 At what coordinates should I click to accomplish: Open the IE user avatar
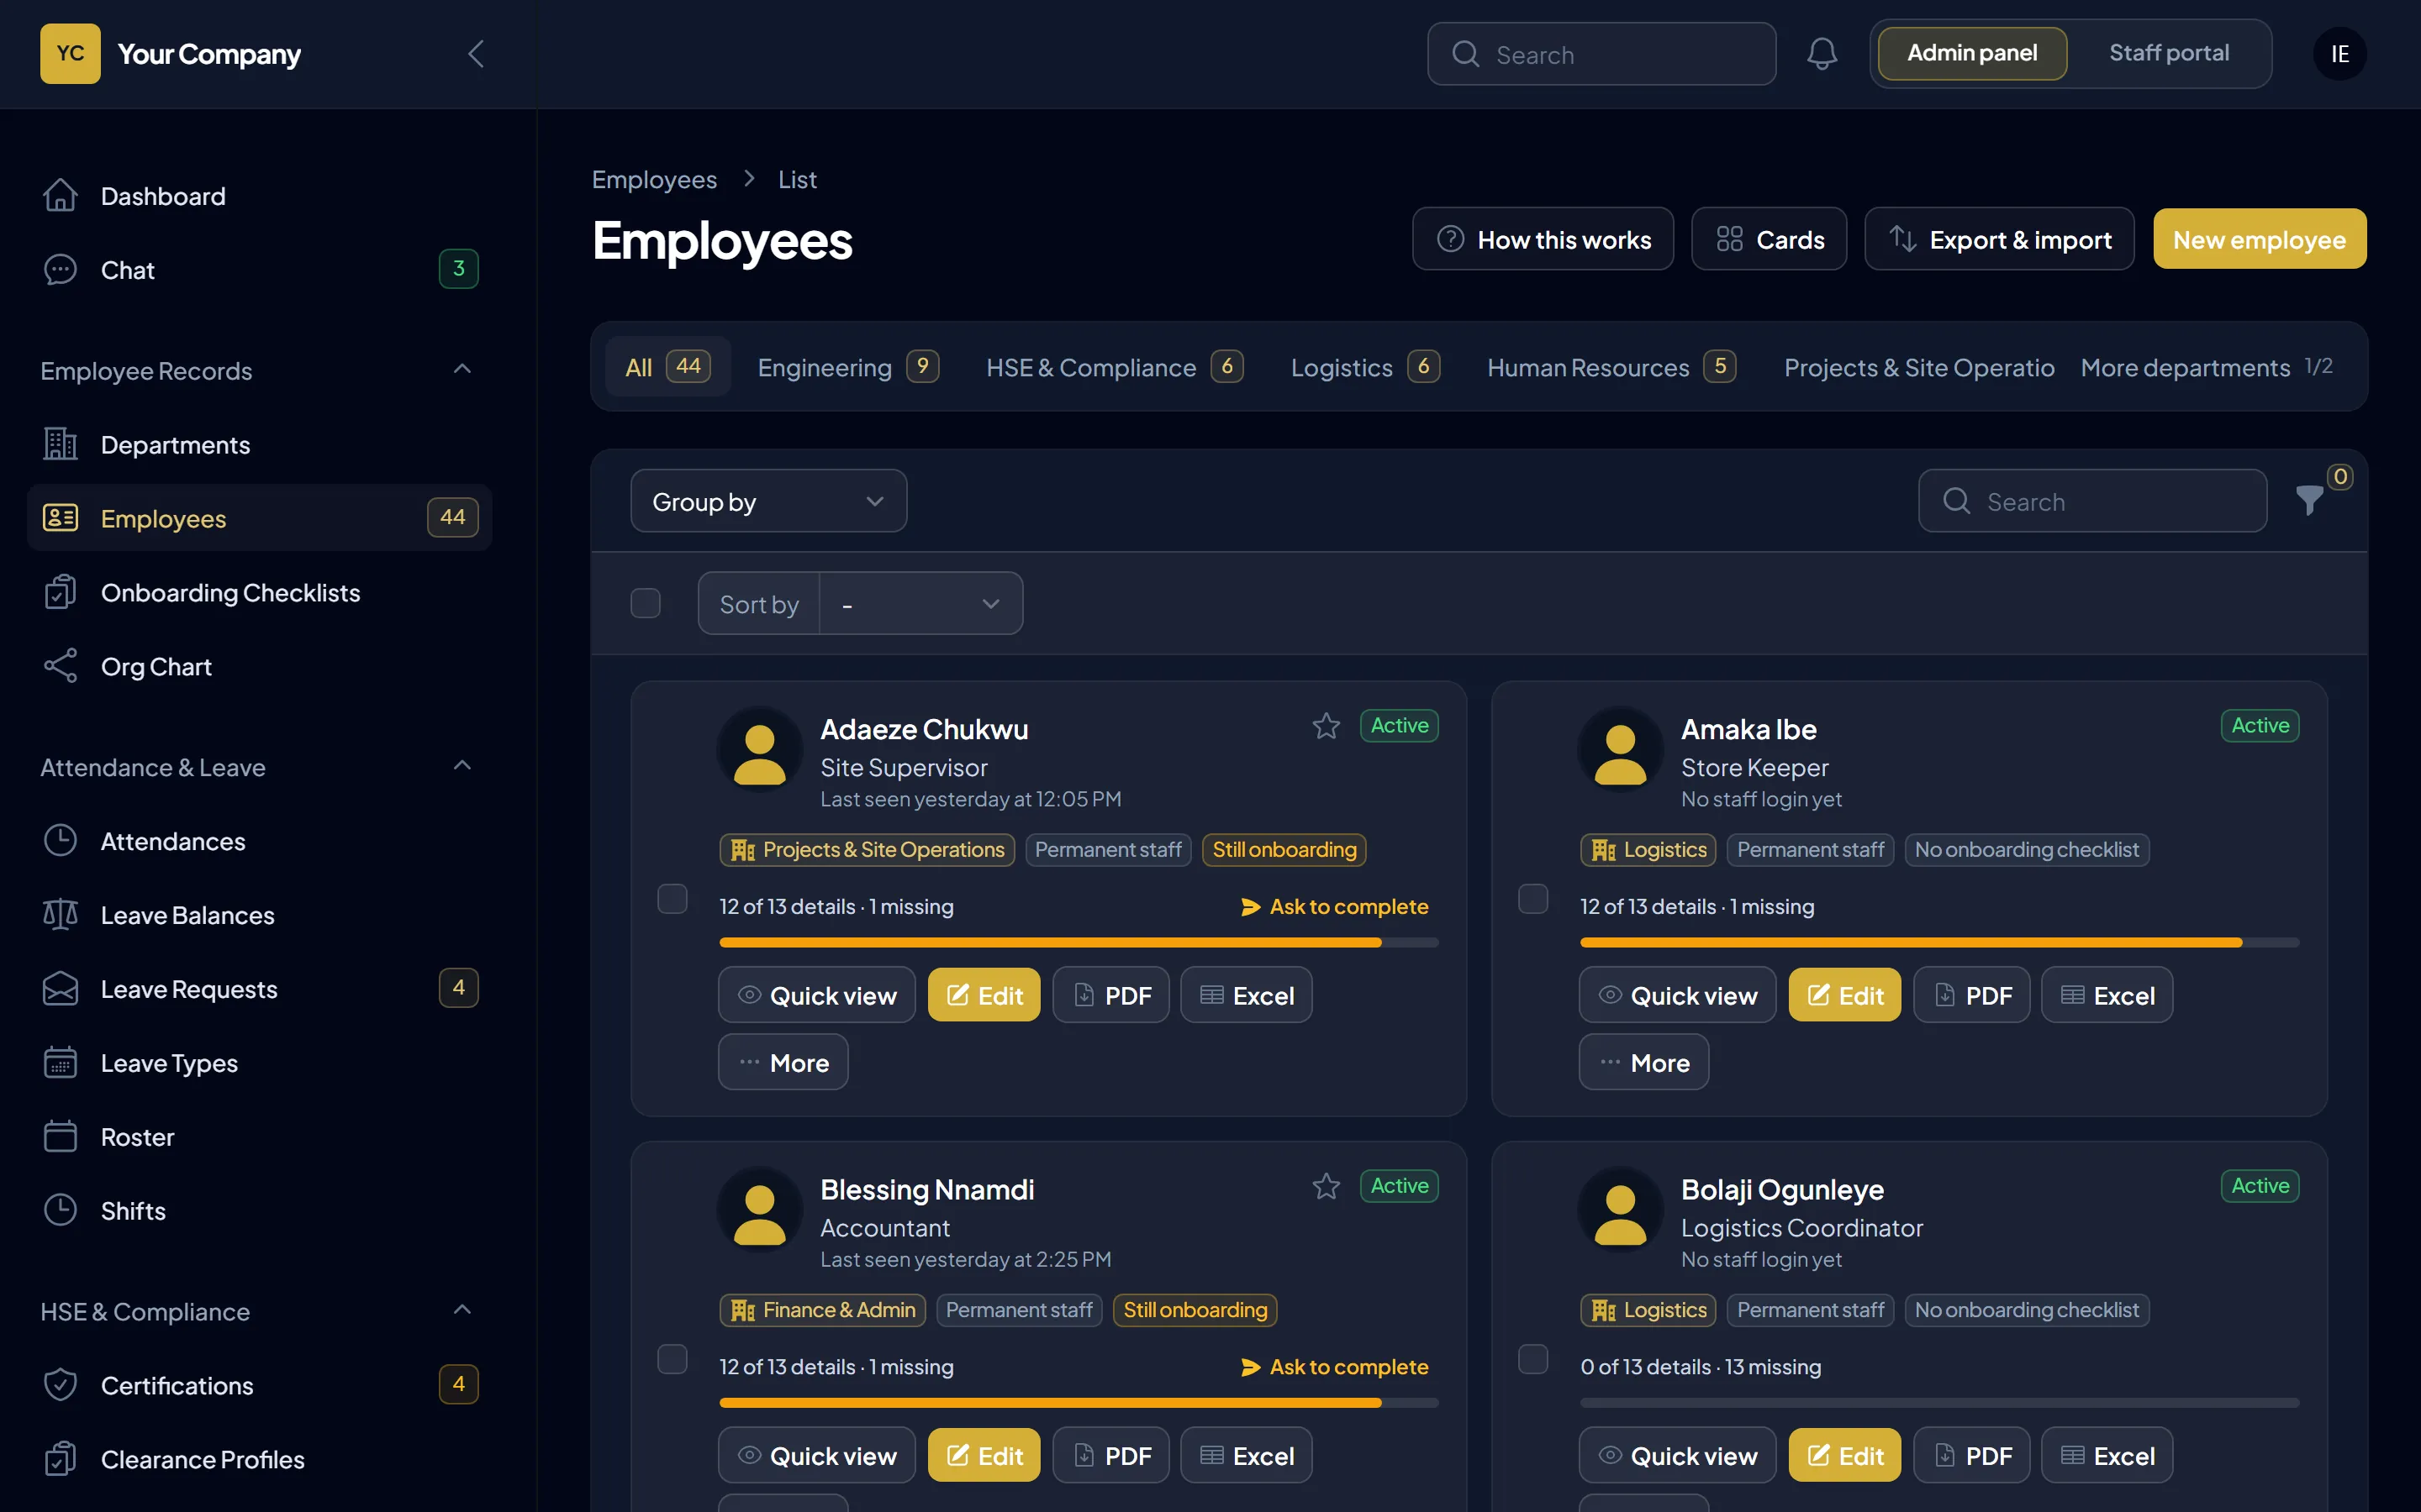pos(2340,54)
